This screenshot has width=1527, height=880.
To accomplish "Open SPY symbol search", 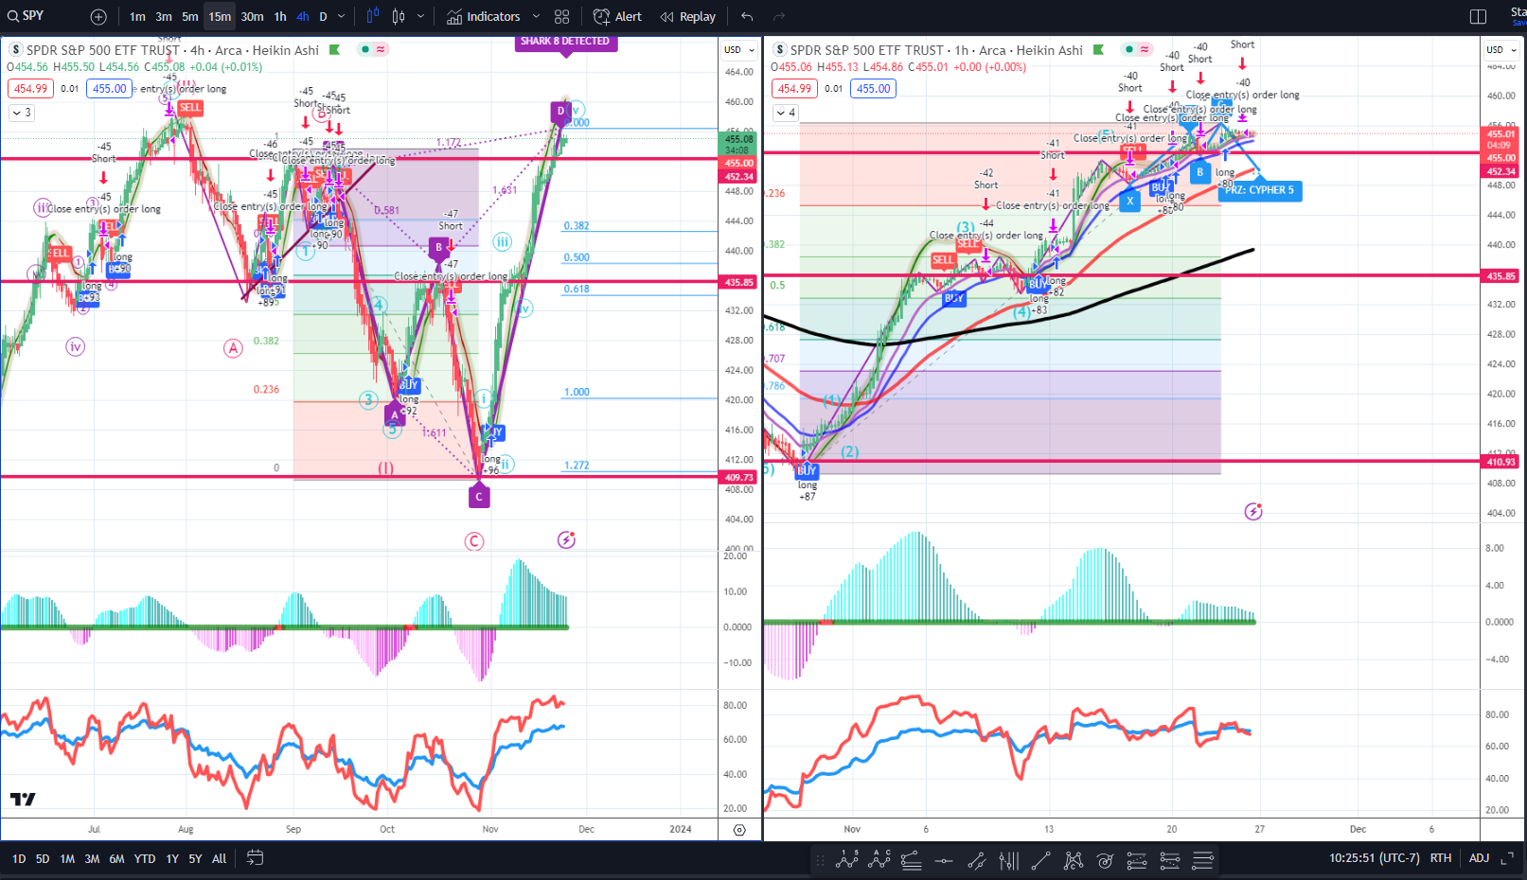I will click(26, 16).
